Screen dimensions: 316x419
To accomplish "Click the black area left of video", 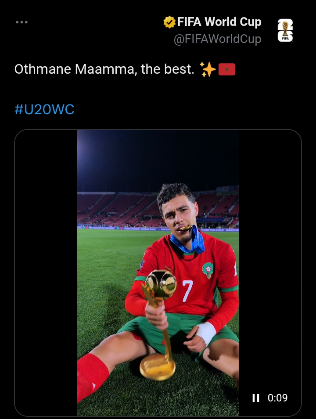I will pyautogui.click(x=47, y=272).
